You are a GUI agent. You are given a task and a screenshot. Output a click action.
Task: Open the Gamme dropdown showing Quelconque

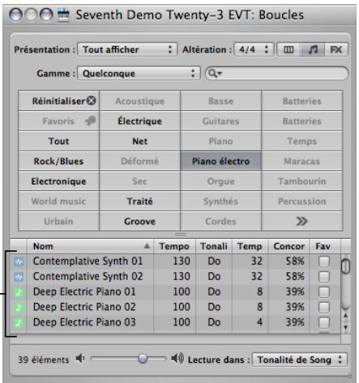[x=139, y=74]
